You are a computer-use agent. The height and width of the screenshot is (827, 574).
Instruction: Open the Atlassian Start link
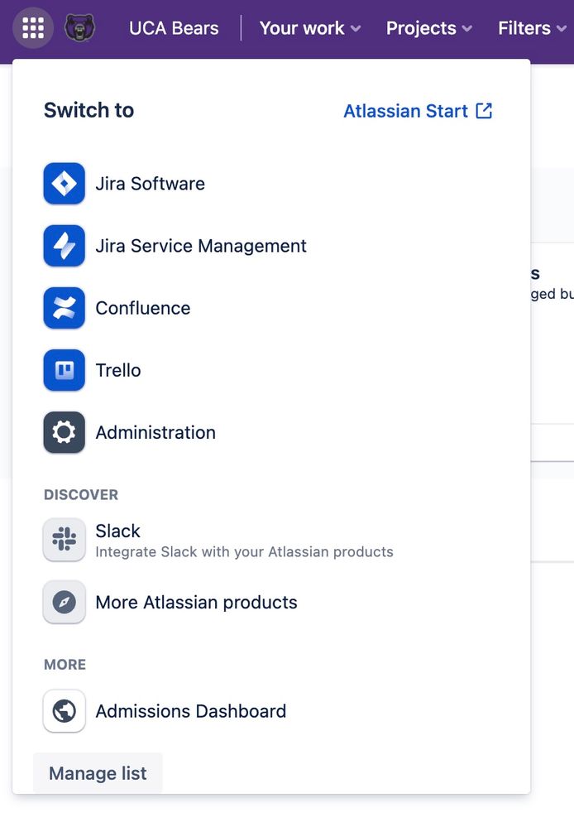pos(418,111)
